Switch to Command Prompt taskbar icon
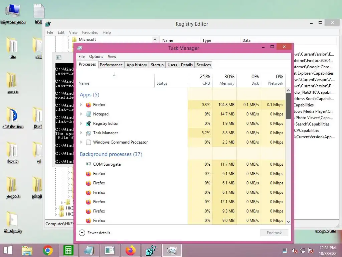The height and width of the screenshot is (257, 342). pyautogui.click(x=109, y=250)
